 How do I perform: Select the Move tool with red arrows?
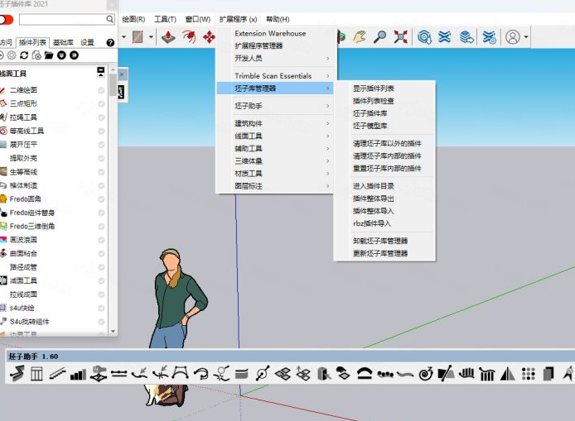pyautogui.click(x=209, y=37)
